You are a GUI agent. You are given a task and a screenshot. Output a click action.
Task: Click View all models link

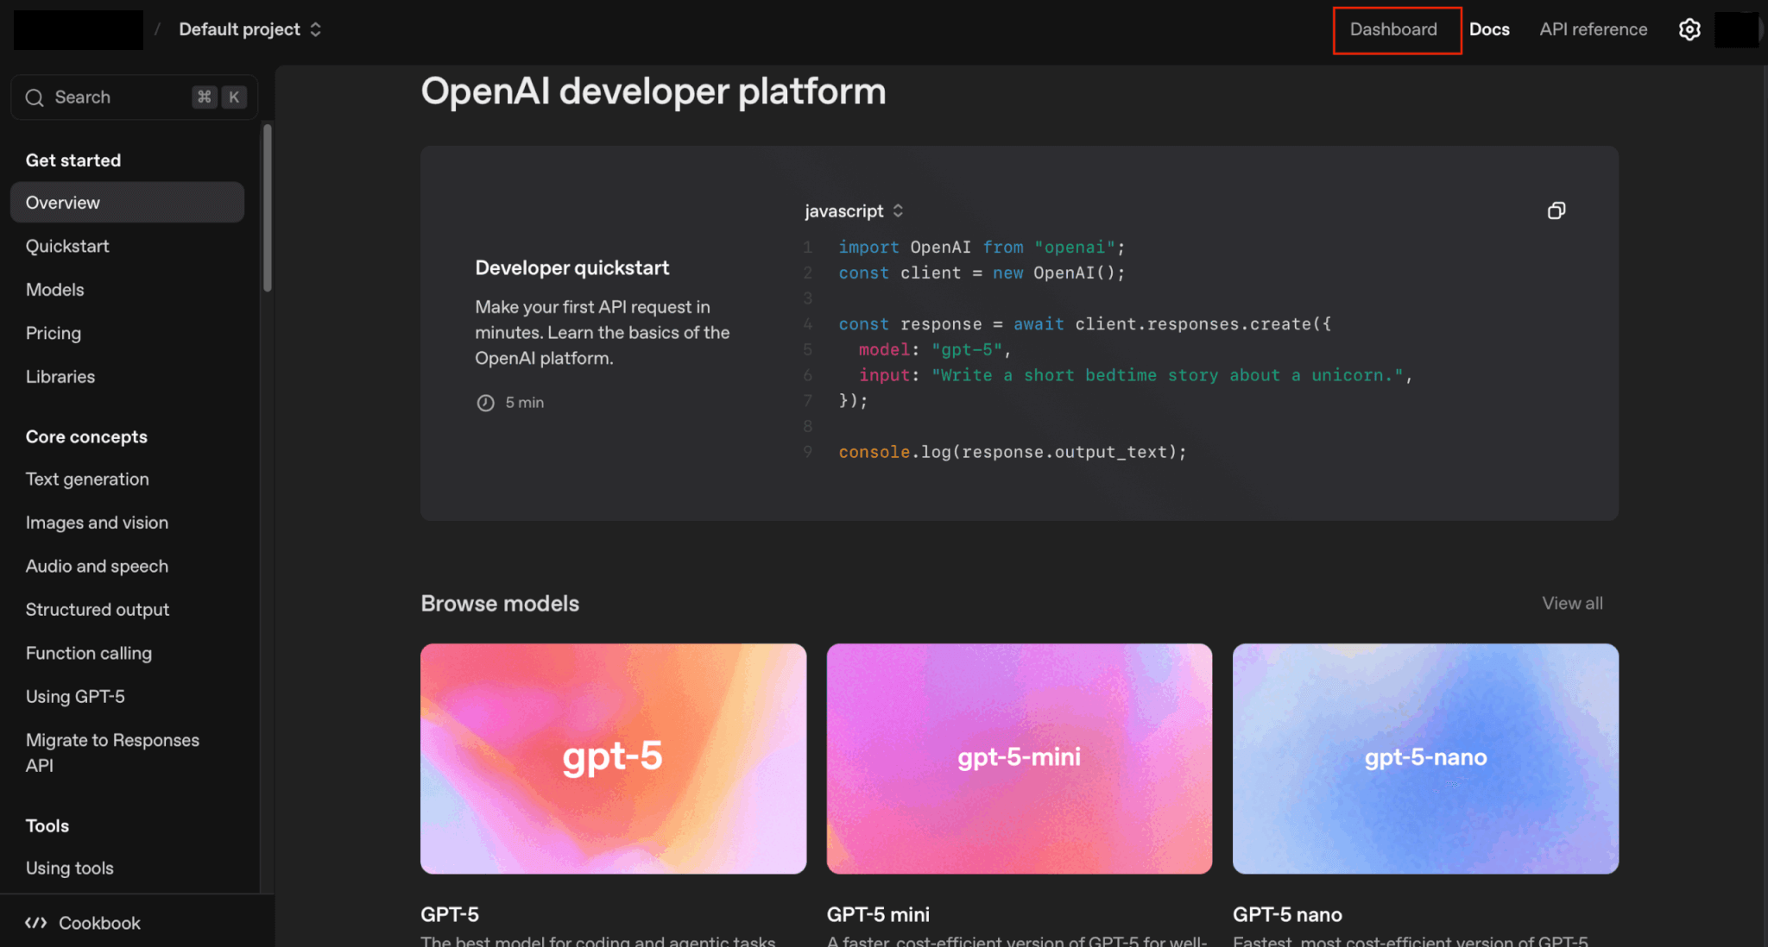point(1572,603)
